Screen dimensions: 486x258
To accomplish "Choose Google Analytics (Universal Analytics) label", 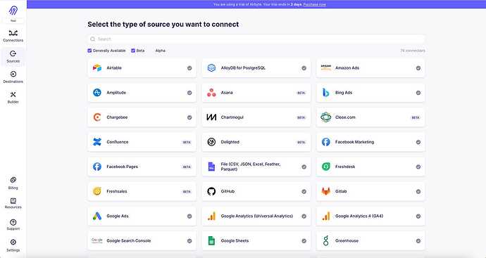I will (x=257, y=216).
